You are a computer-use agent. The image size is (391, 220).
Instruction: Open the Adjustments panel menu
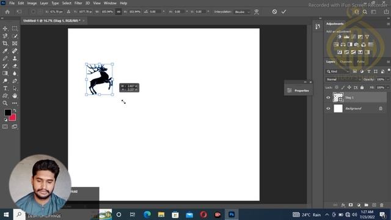[389, 24]
